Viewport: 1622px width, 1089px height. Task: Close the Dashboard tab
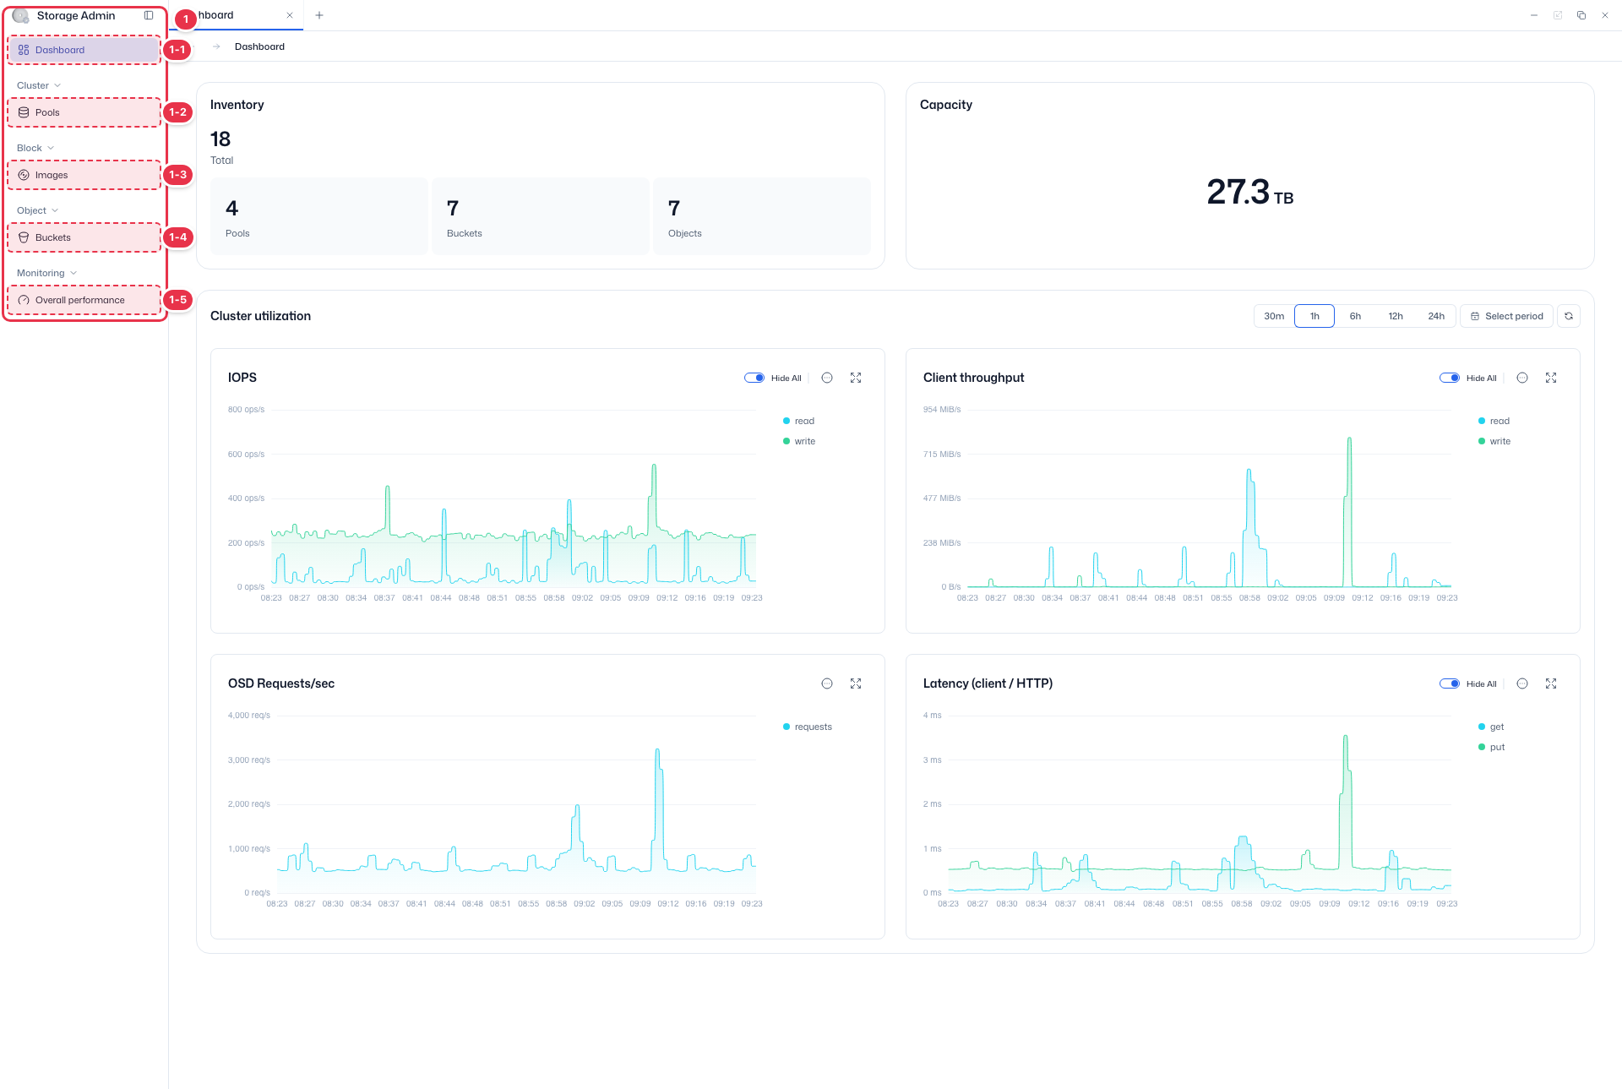[290, 15]
